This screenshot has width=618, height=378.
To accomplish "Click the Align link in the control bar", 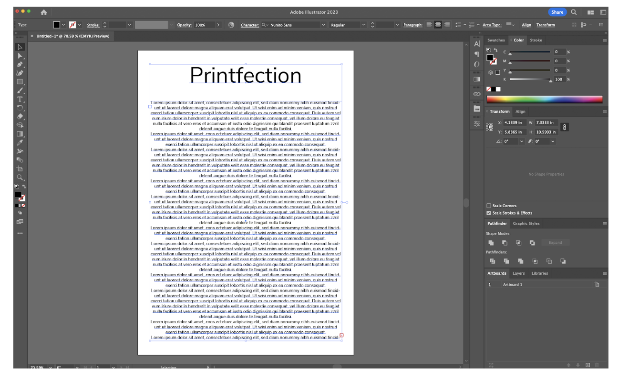I will coord(526,25).
